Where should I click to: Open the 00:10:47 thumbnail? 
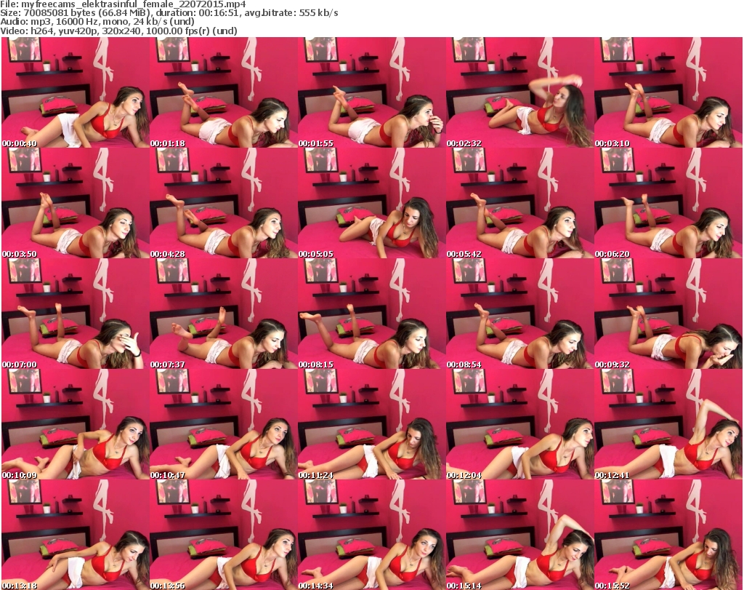coord(224,424)
